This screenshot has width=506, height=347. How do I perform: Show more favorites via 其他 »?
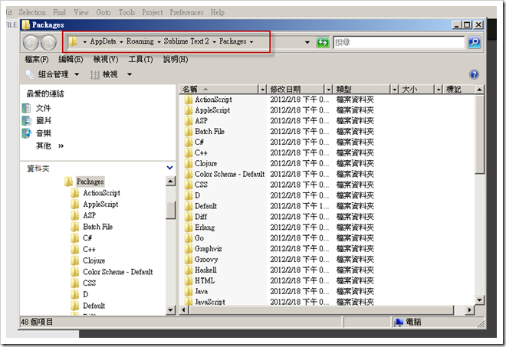pyautogui.click(x=50, y=146)
